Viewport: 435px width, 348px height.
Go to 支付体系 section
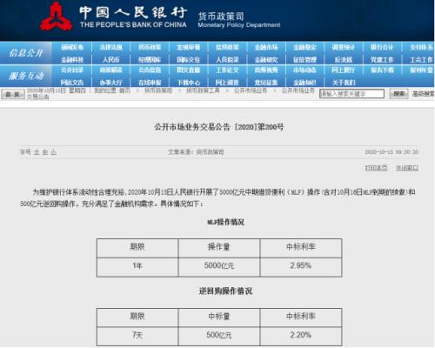tap(421, 47)
